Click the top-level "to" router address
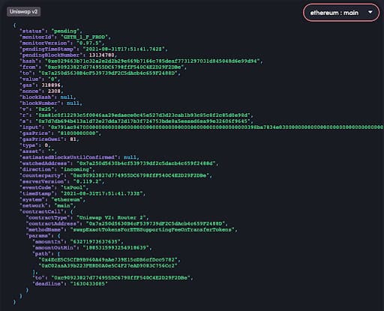This screenshot has width=384, height=311. click(x=108, y=73)
